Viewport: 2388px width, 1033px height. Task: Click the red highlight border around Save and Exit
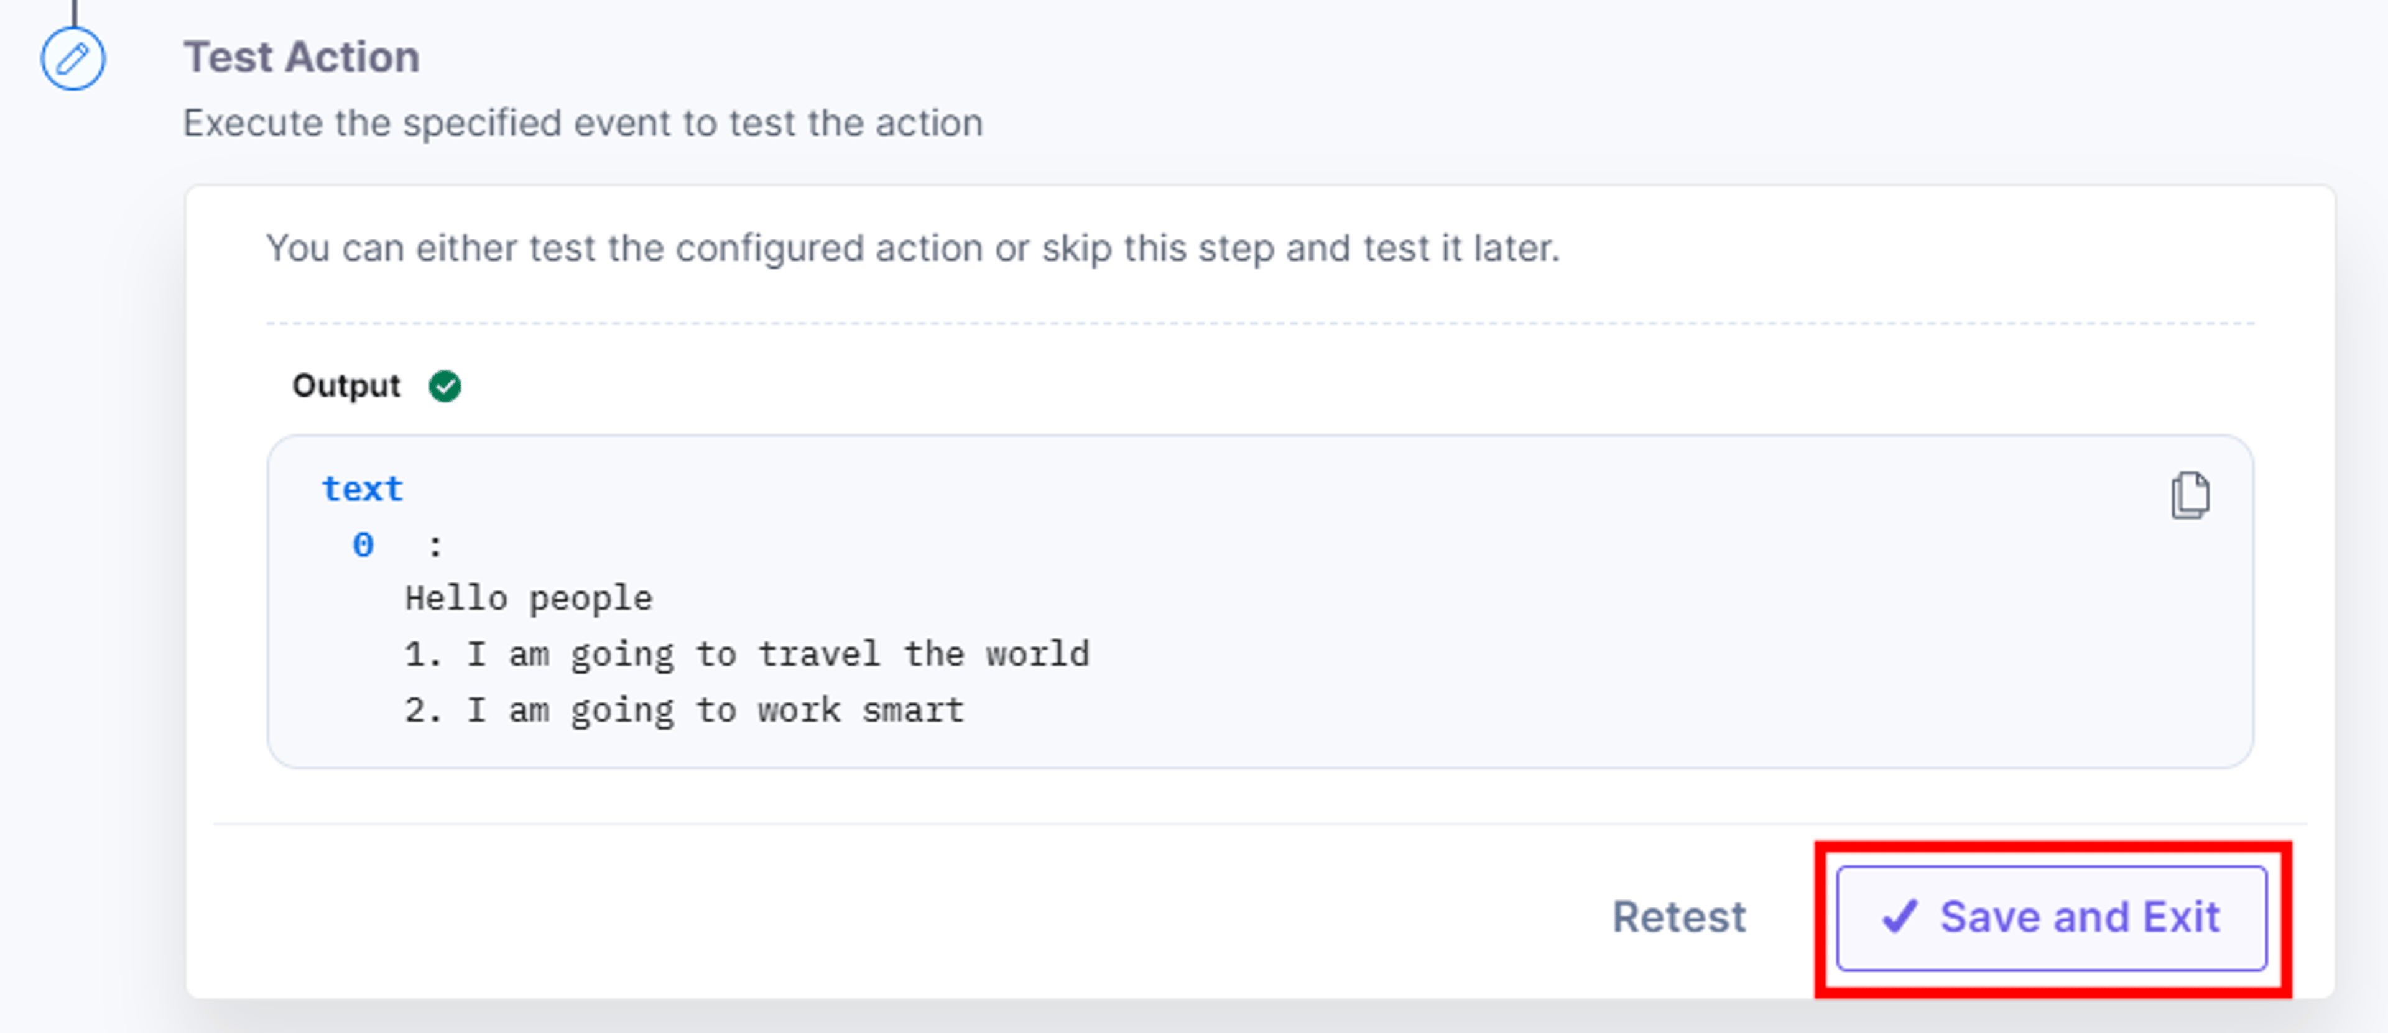(2053, 847)
